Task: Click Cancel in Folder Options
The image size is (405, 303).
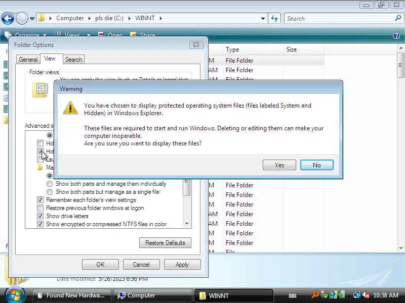Action: point(141,264)
